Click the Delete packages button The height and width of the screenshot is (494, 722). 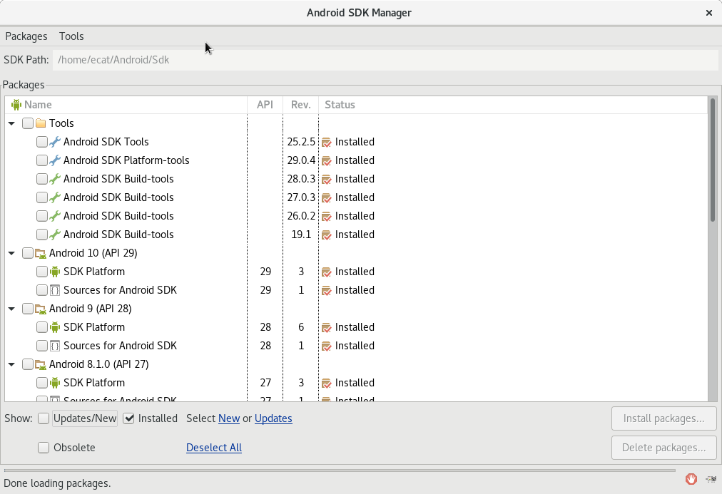pos(664,448)
